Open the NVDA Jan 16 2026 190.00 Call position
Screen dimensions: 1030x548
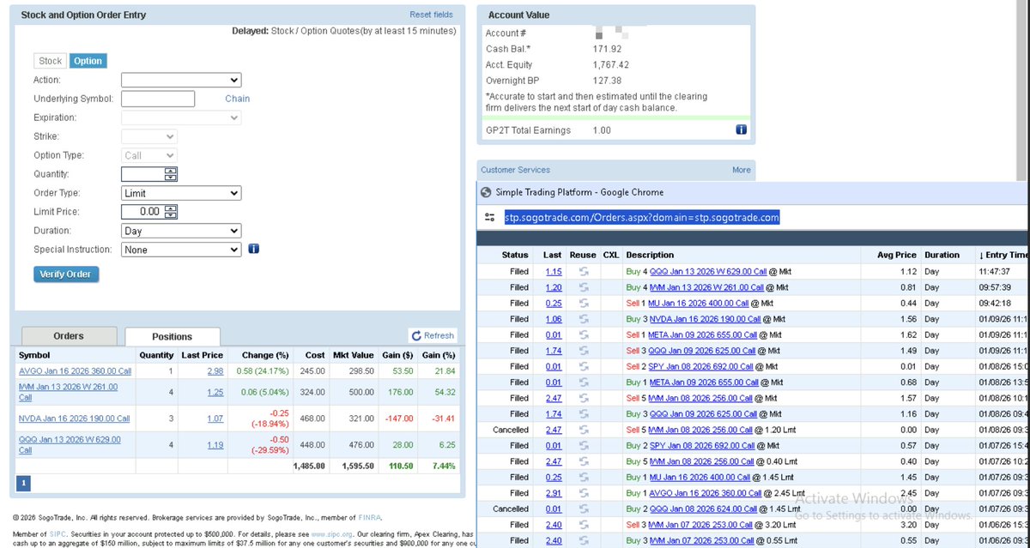[75, 419]
